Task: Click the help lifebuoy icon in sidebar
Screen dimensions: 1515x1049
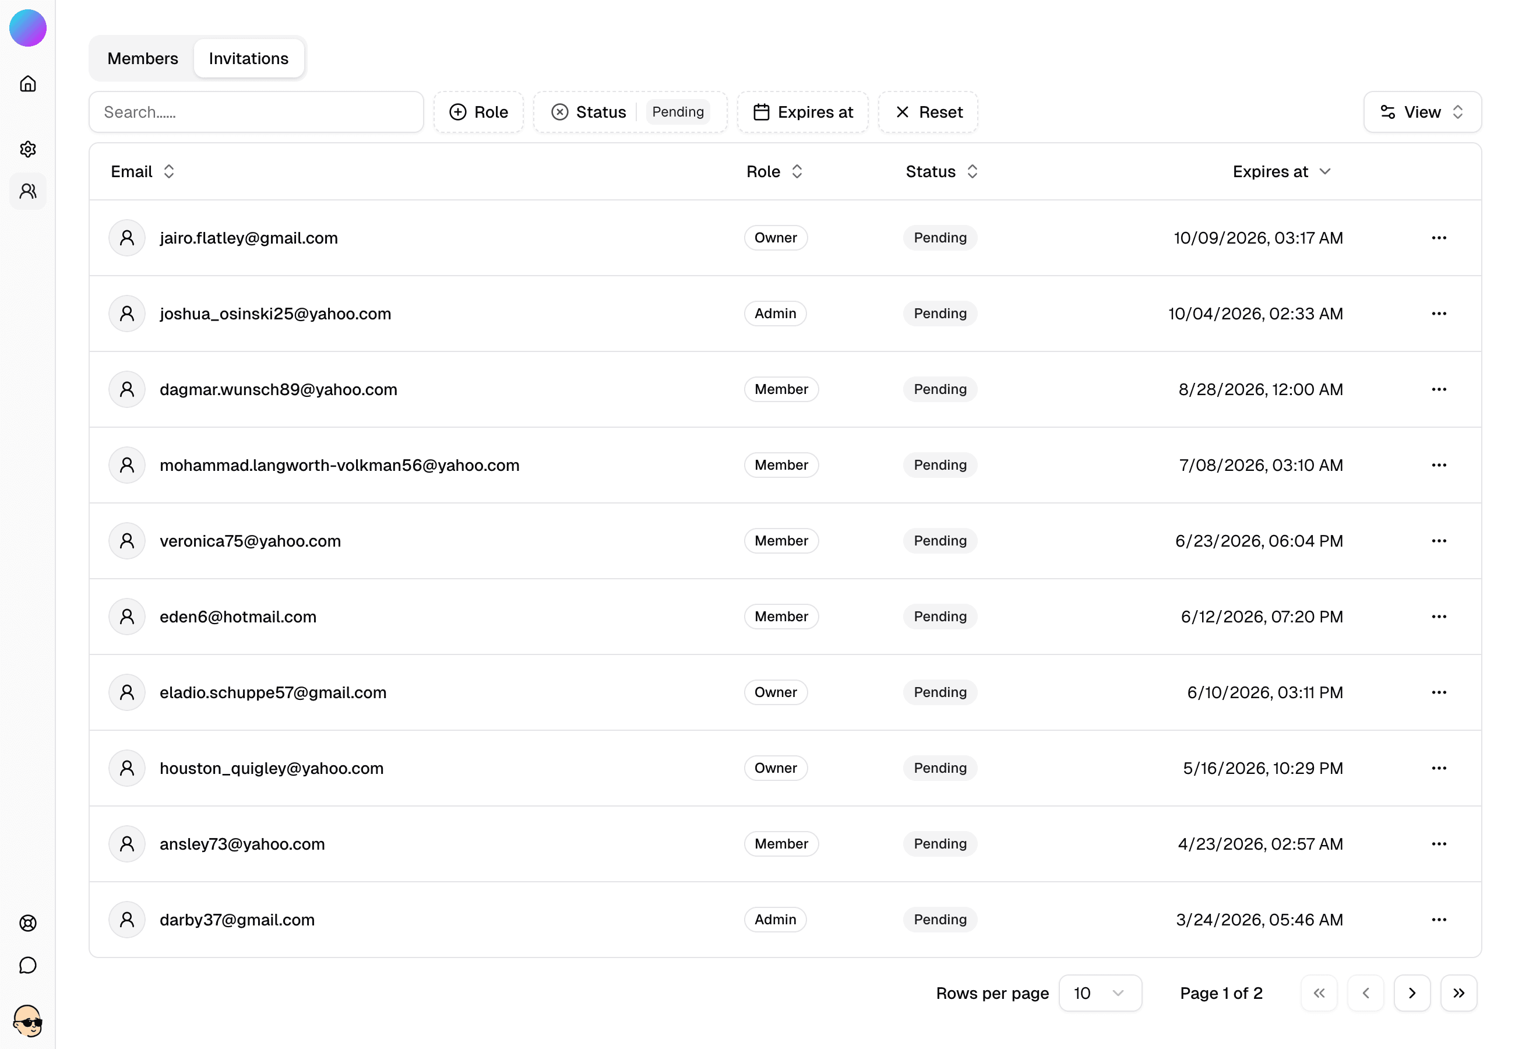Action: pyautogui.click(x=27, y=923)
